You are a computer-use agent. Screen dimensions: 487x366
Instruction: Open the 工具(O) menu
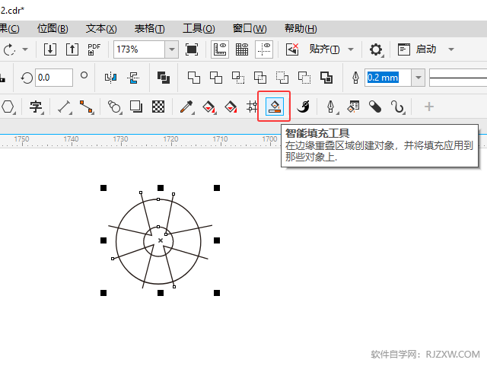(199, 29)
